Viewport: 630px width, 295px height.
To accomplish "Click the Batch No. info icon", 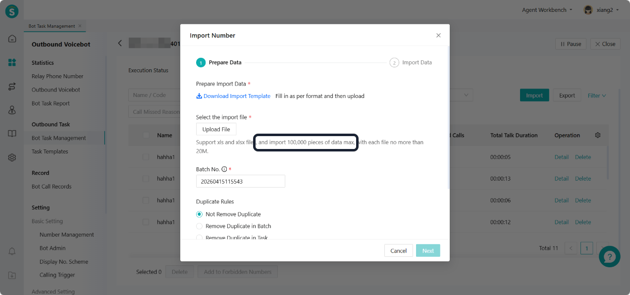I will [224, 169].
